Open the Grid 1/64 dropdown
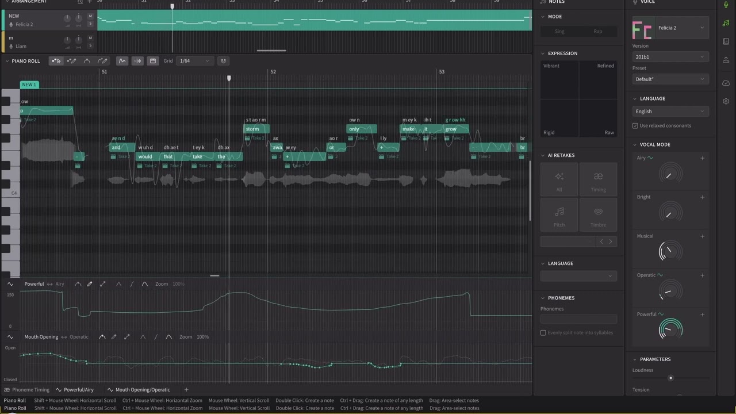The width and height of the screenshot is (736, 414). [194, 61]
